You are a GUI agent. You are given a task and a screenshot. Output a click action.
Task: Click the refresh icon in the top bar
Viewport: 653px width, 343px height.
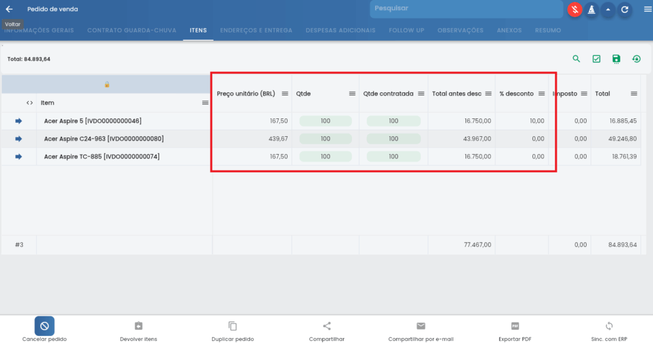coord(625,10)
